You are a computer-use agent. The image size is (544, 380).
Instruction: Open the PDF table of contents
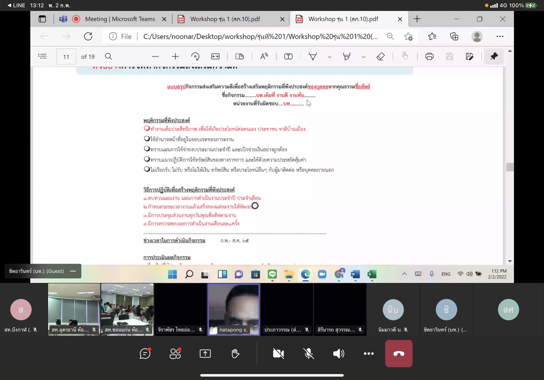pos(42,56)
